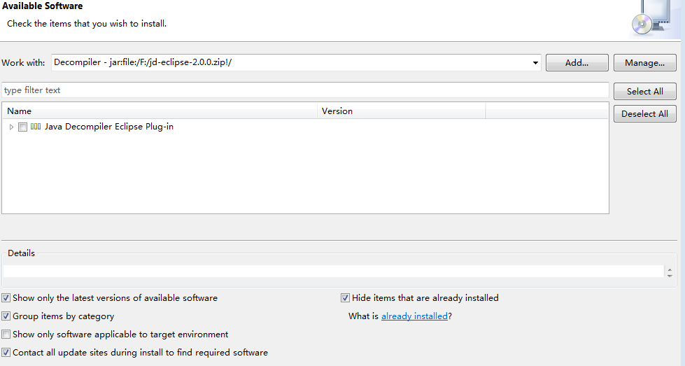Click inside the Details text area

pos(333,272)
